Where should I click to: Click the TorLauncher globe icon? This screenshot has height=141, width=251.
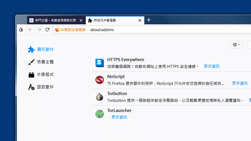tap(100, 114)
